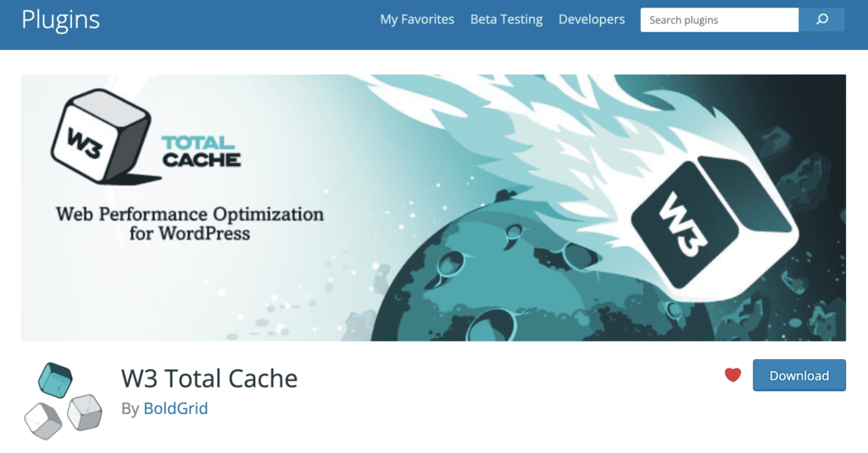This screenshot has width=868, height=453.
Task: Toggle the red heart favorite icon
Action: pyautogui.click(x=732, y=375)
